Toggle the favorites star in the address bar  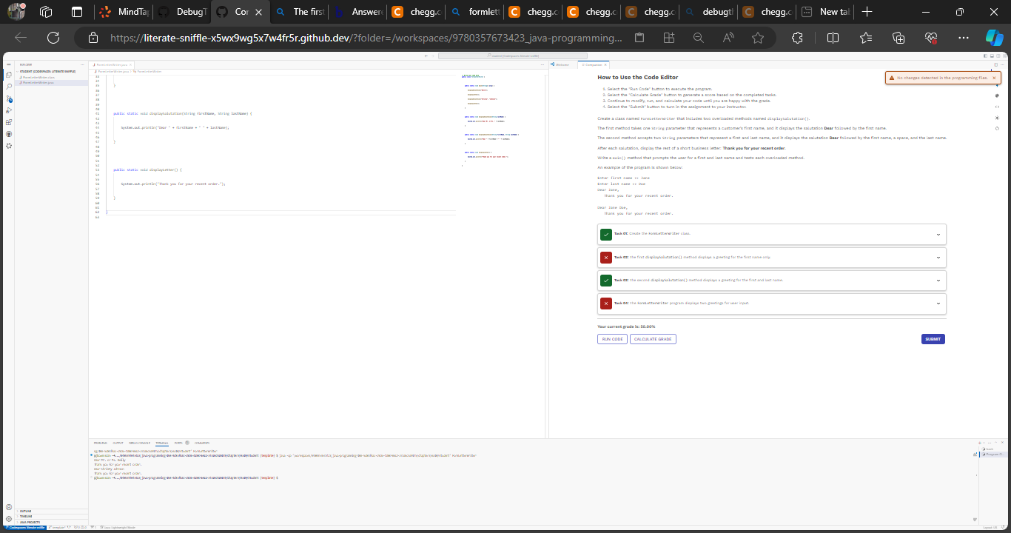[757, 37]
